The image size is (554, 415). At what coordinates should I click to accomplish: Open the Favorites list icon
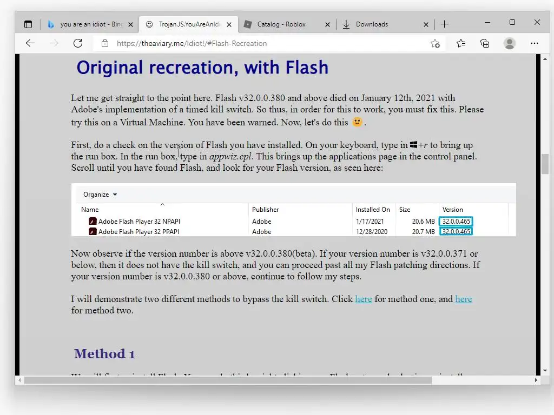tap(461, 43)
